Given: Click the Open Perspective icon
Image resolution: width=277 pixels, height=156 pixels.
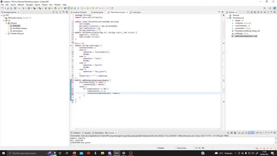Looking at the screenshot, I should tap(270, 8).
